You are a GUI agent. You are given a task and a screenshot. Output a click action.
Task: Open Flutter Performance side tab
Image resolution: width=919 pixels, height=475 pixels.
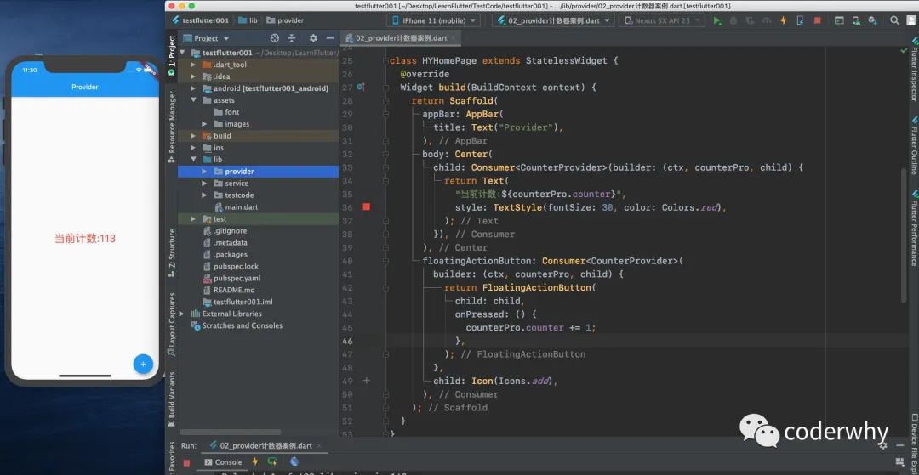coord(913,228)
